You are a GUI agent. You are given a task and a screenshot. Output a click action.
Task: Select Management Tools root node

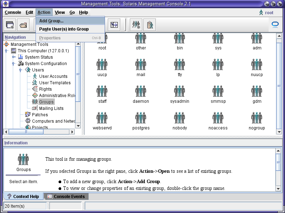(x=30, y=44)
